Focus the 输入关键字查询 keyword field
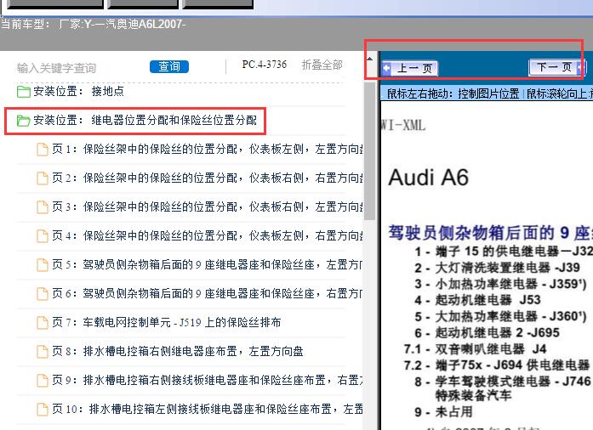 click(x=57, y=68)
